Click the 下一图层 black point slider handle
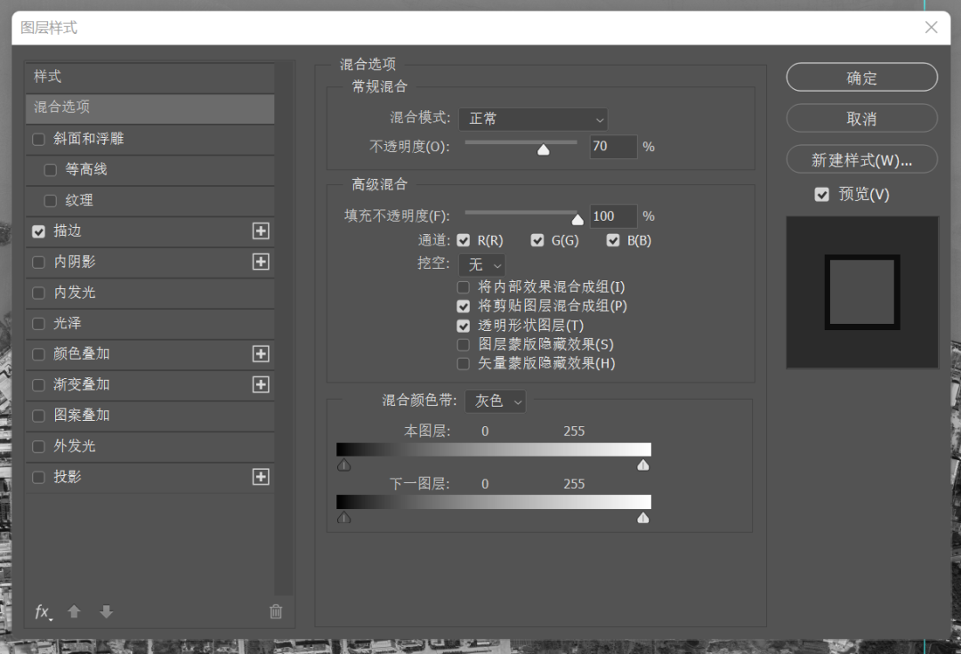This screenshot has width=961, height=654. point(343,518)
